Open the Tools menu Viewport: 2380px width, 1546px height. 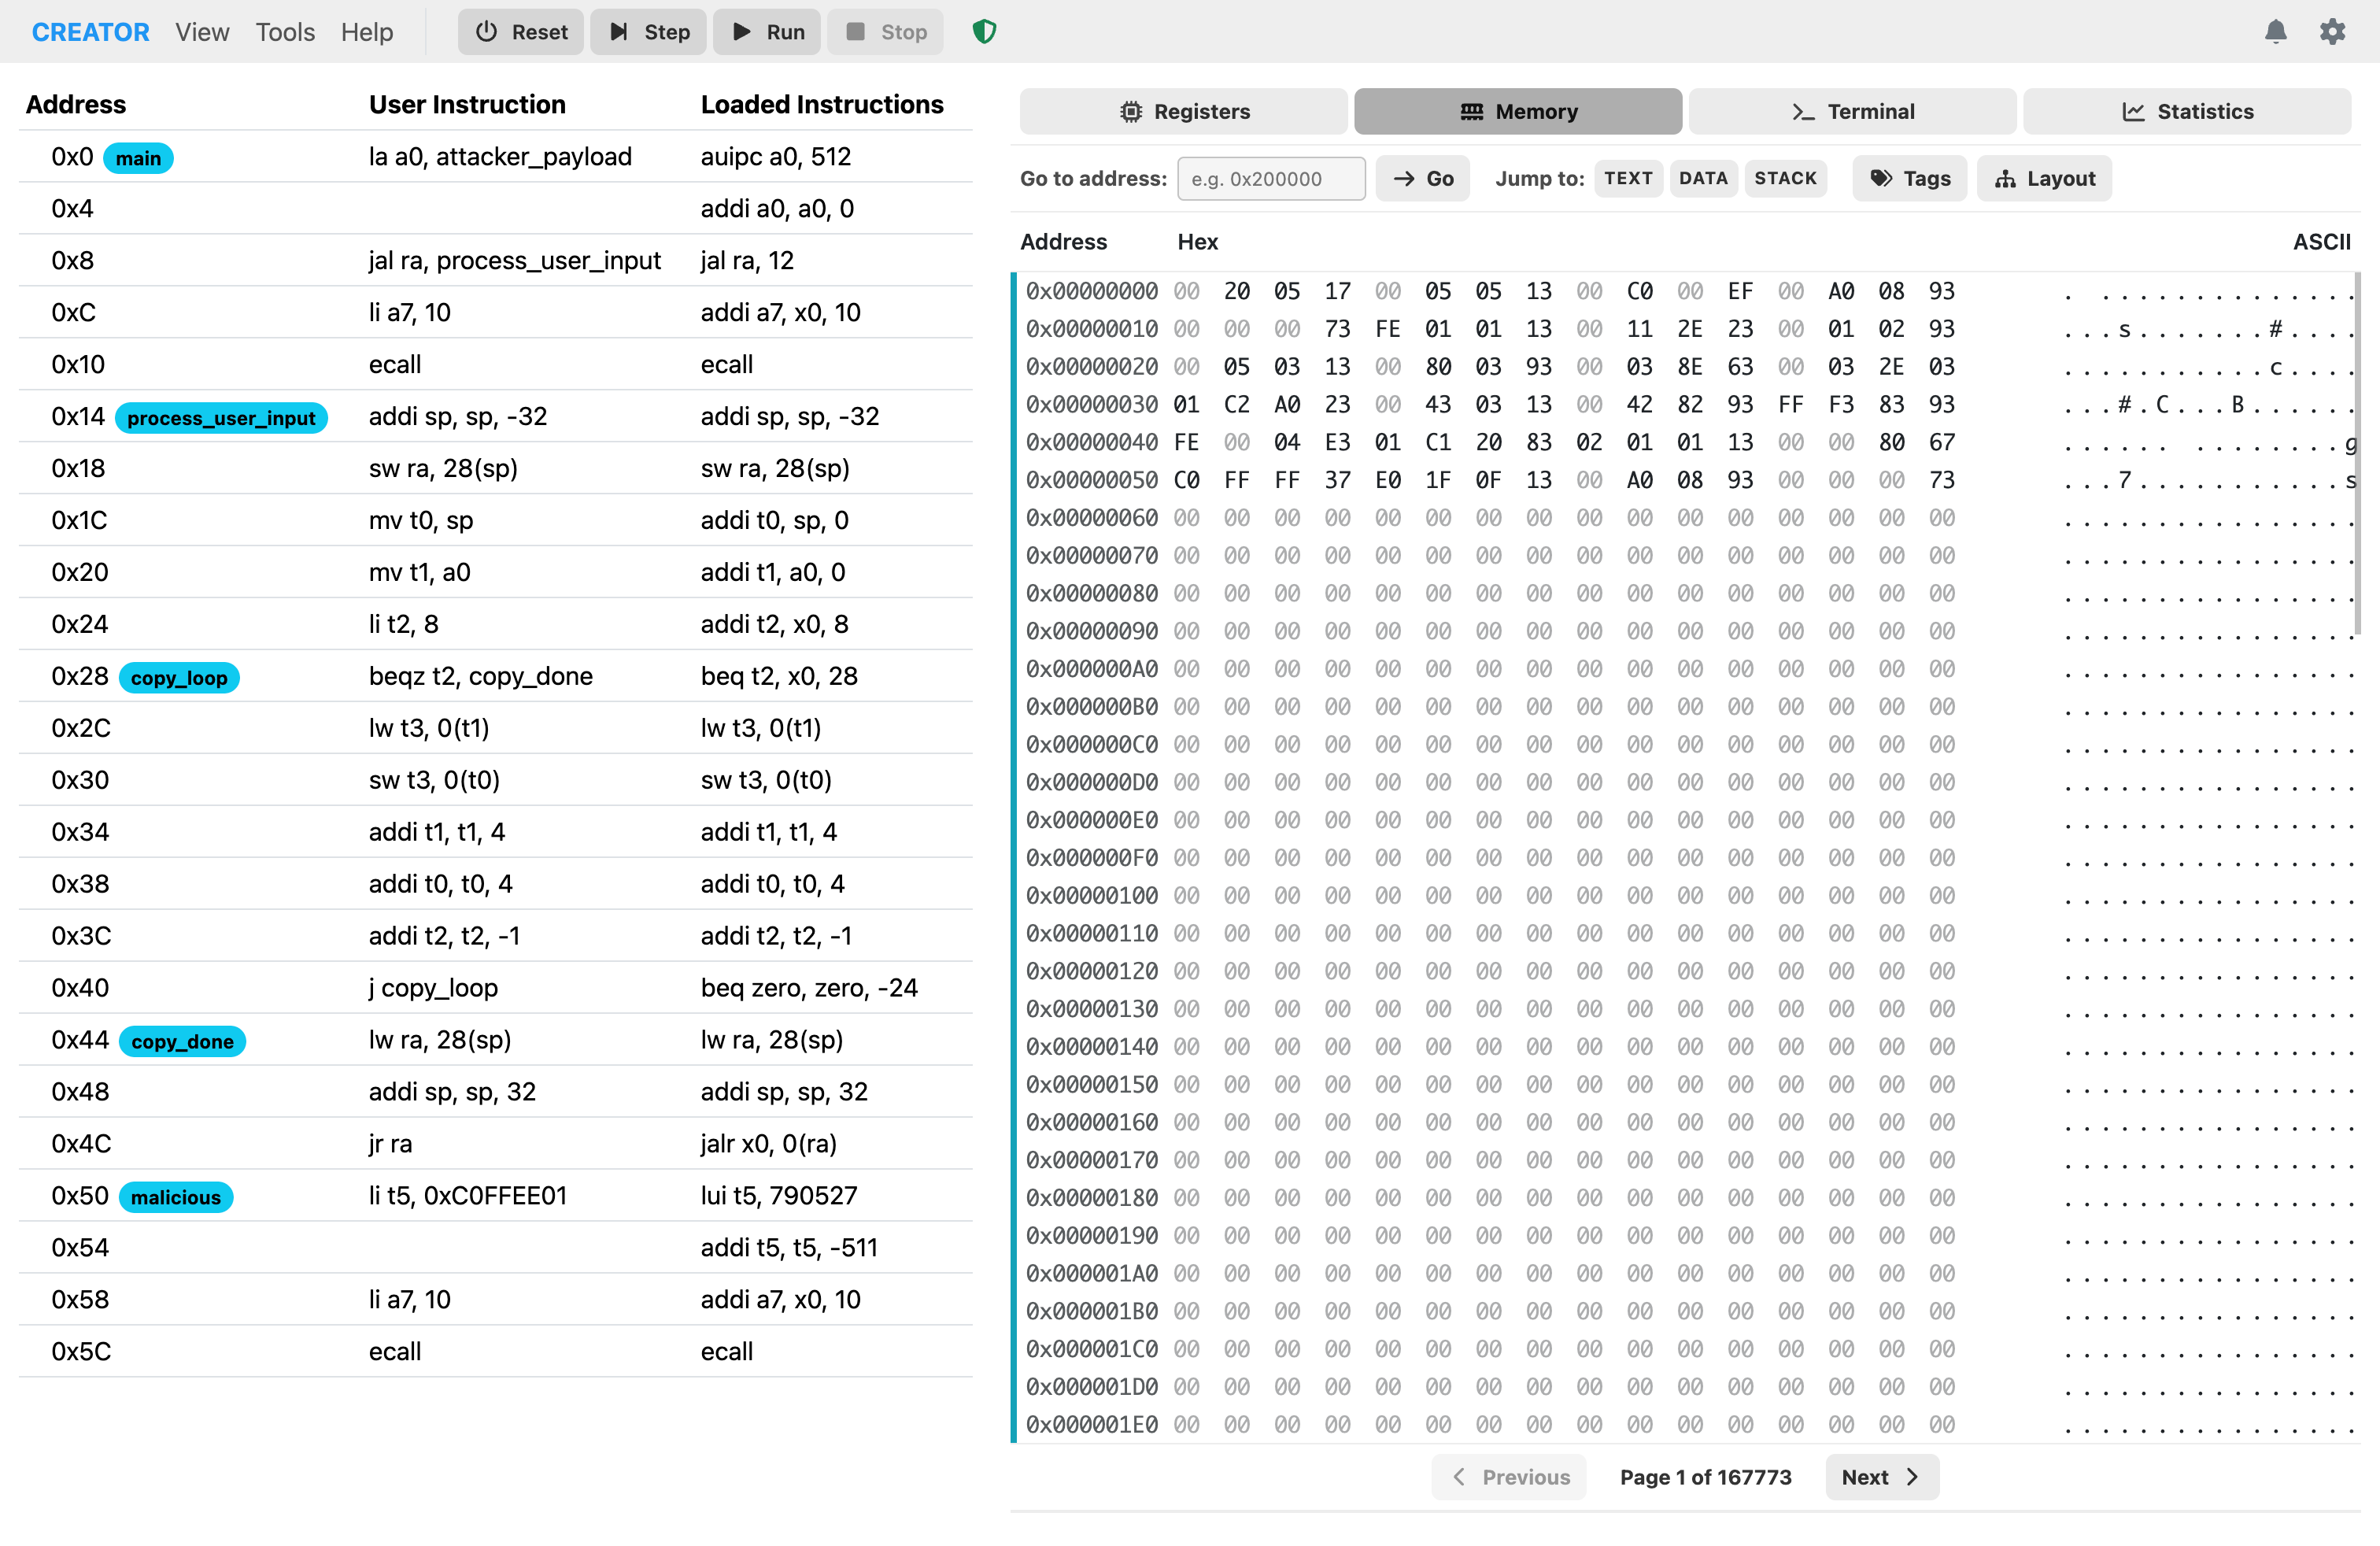tap(285, 32)
